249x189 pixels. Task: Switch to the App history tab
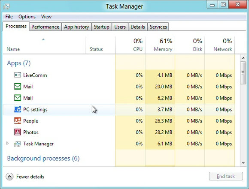click(x=76, y=27)
